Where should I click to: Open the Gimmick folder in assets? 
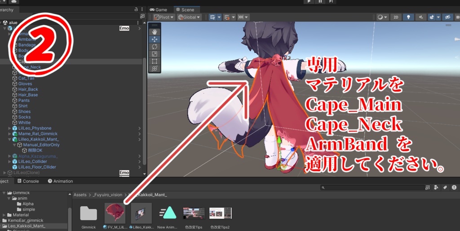tap(88, 214)
